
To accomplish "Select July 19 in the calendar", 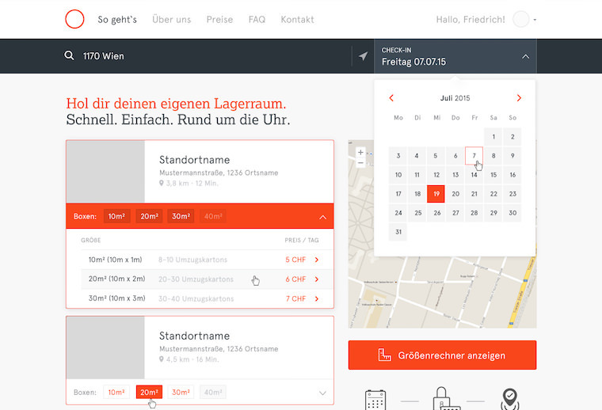I will coord(436,194).
